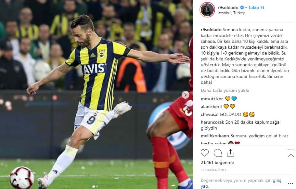The height and width of the screenshot is (189, 296).
Task: Follow the account via Takip Et
Action: click(256, 7)
